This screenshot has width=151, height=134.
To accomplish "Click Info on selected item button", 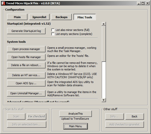I will 27,124.
